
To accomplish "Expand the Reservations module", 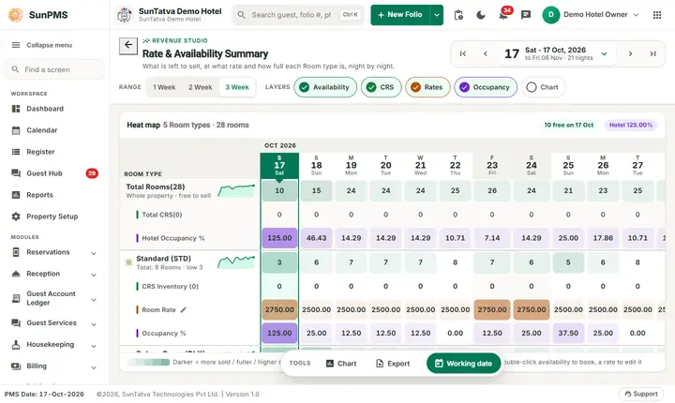I will coord(54,252).
